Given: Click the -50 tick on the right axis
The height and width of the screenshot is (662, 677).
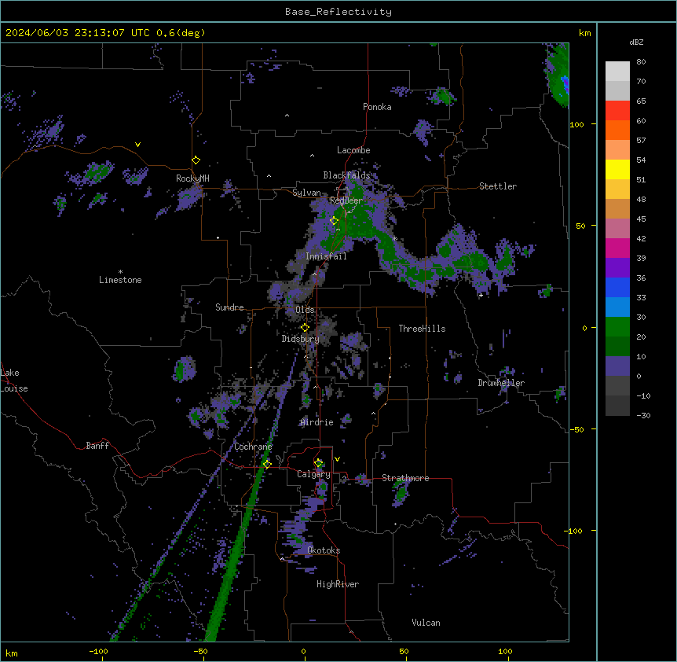Looking at the screenshot, I should click(576, 429).
